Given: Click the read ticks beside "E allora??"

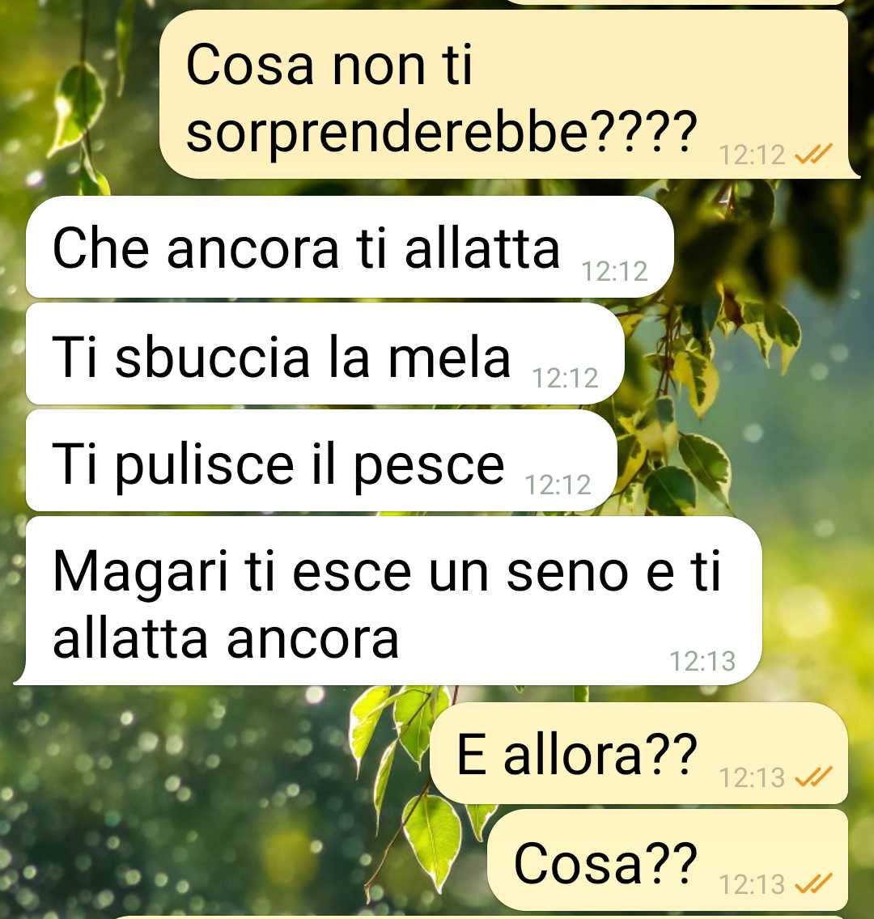Looking at the screenshot, I should click(x=813, y=777).
